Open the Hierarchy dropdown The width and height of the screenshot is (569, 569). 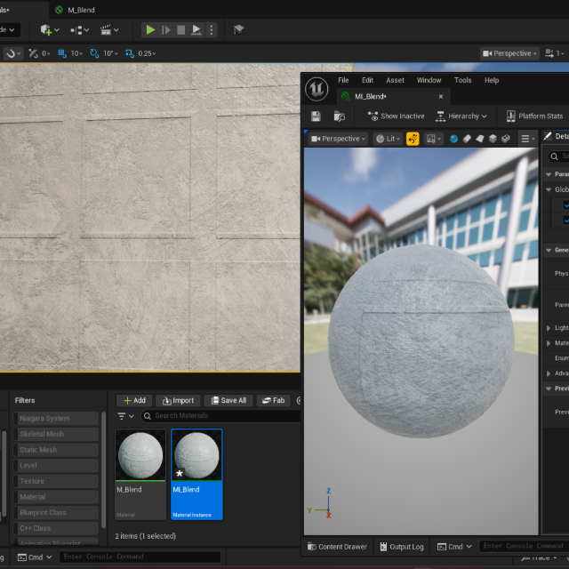click(461, 116)
